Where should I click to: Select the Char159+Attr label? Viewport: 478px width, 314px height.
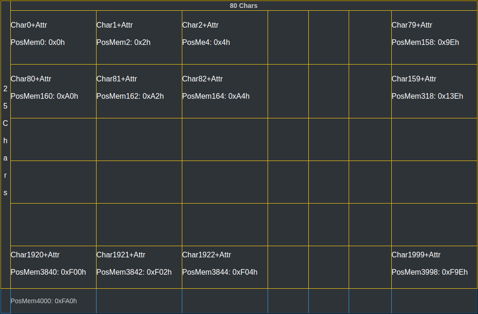click(414, 79)
